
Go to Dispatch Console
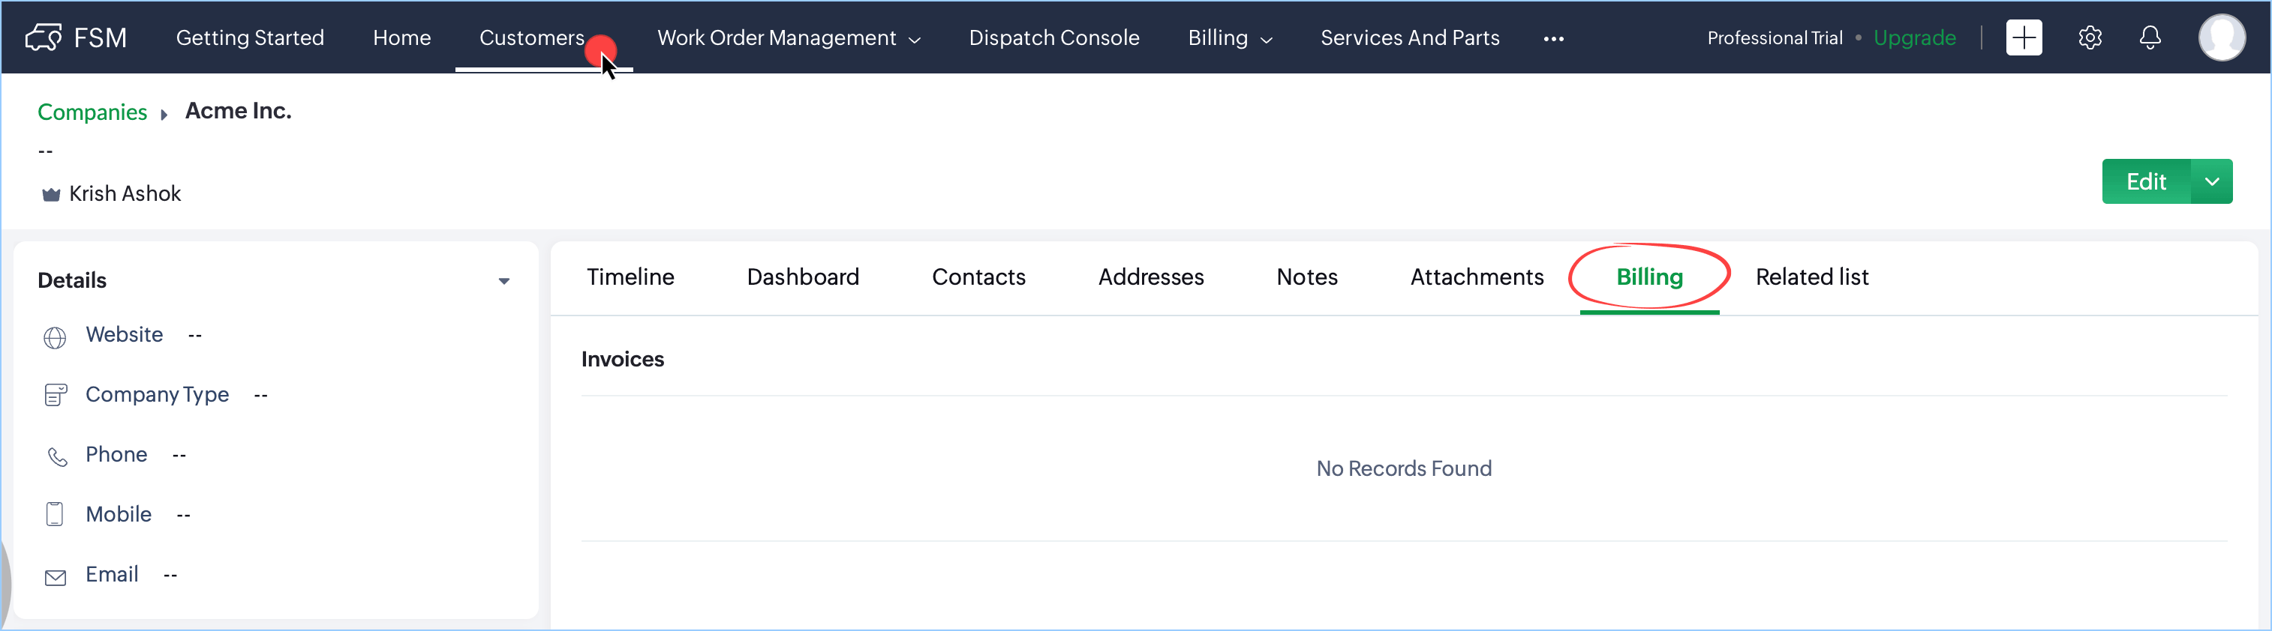click(x=1054, y=38)
